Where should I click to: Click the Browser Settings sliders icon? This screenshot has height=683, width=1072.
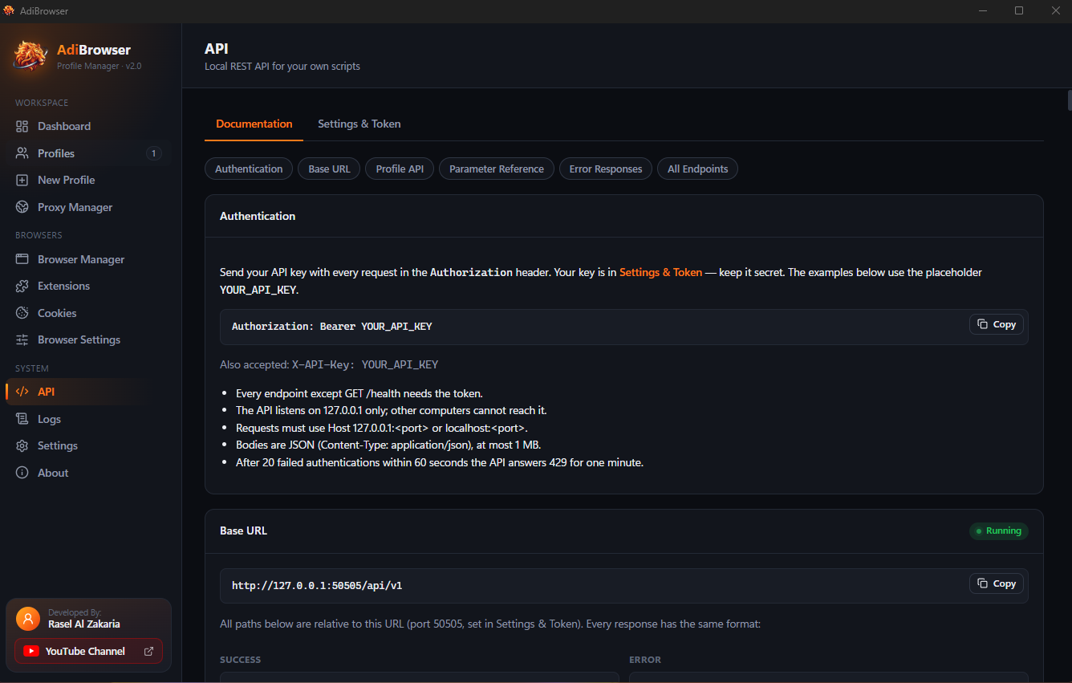[22, 339]
